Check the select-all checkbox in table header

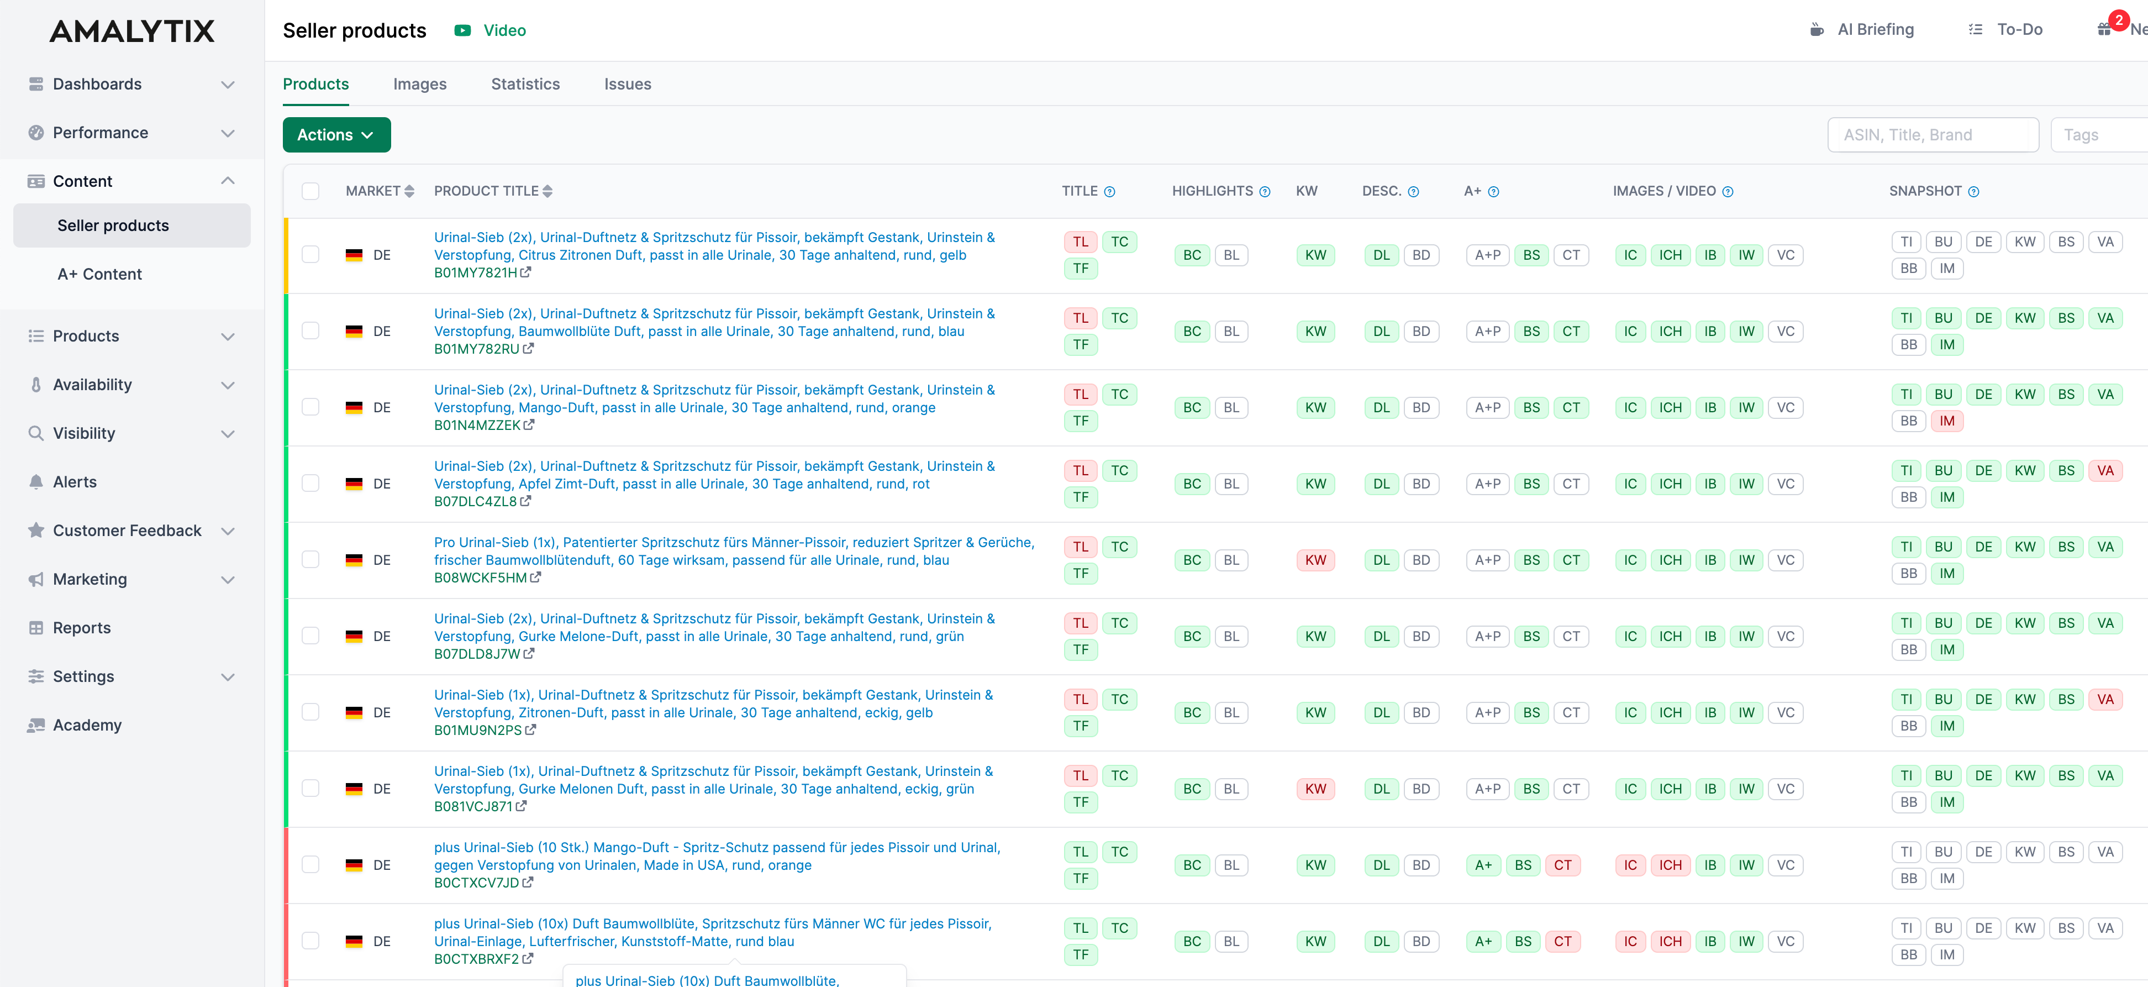311,191
